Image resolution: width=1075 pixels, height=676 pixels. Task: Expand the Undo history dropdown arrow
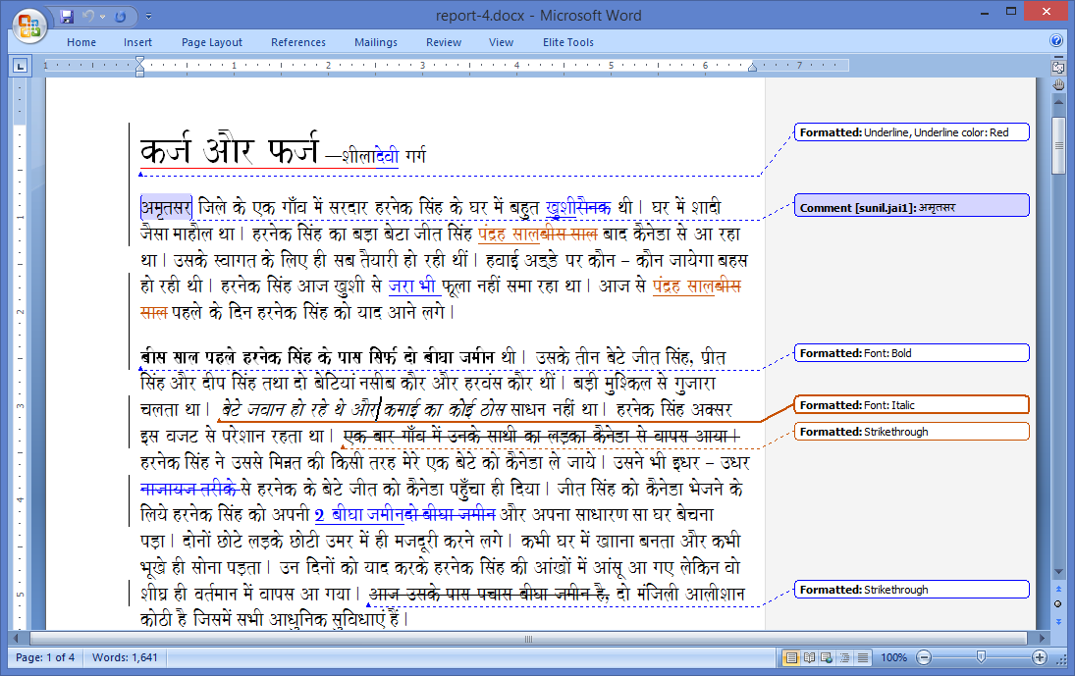point(102,17)
